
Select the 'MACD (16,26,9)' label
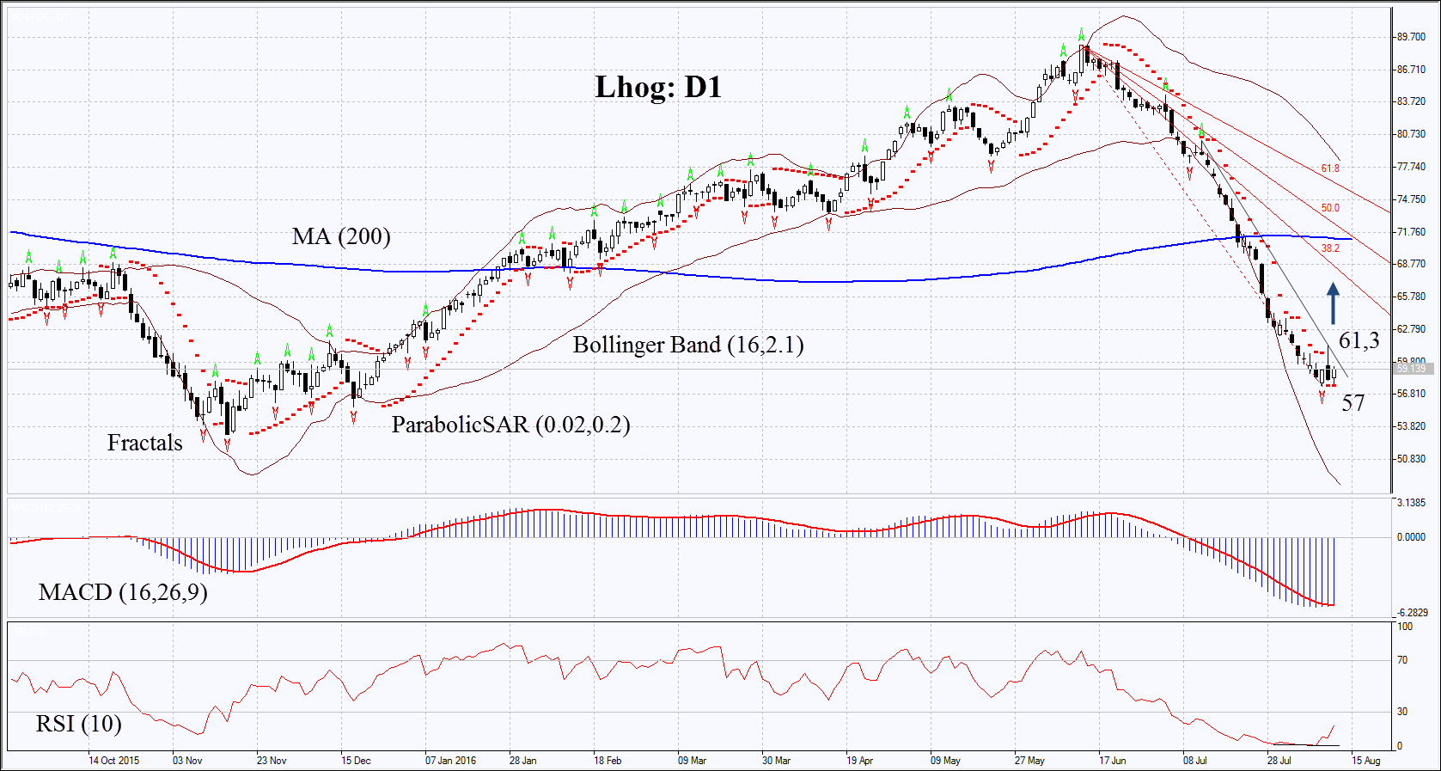pos(123,592)
